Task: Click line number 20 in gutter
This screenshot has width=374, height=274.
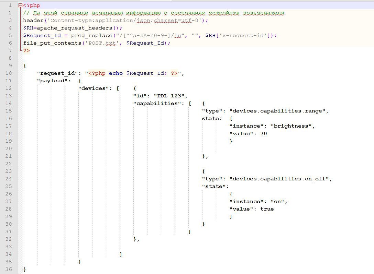Action: [x=9, y=148]
